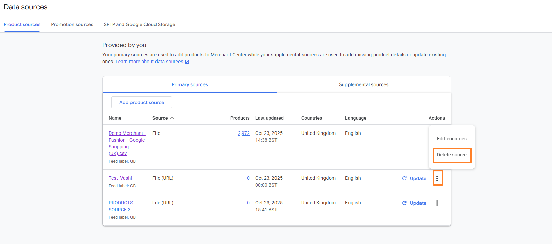Open the Test_Vashi data source link

pos(120,178)
